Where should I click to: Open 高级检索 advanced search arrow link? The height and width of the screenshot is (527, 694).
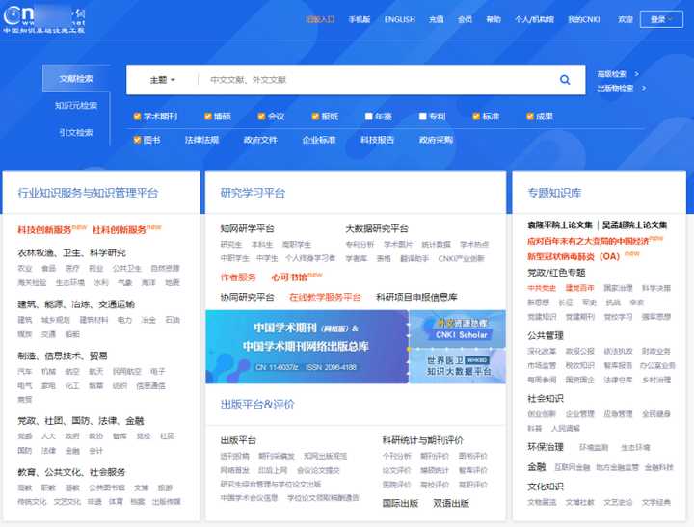618,73
